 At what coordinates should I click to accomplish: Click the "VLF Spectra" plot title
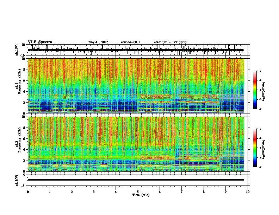[40, 42]
